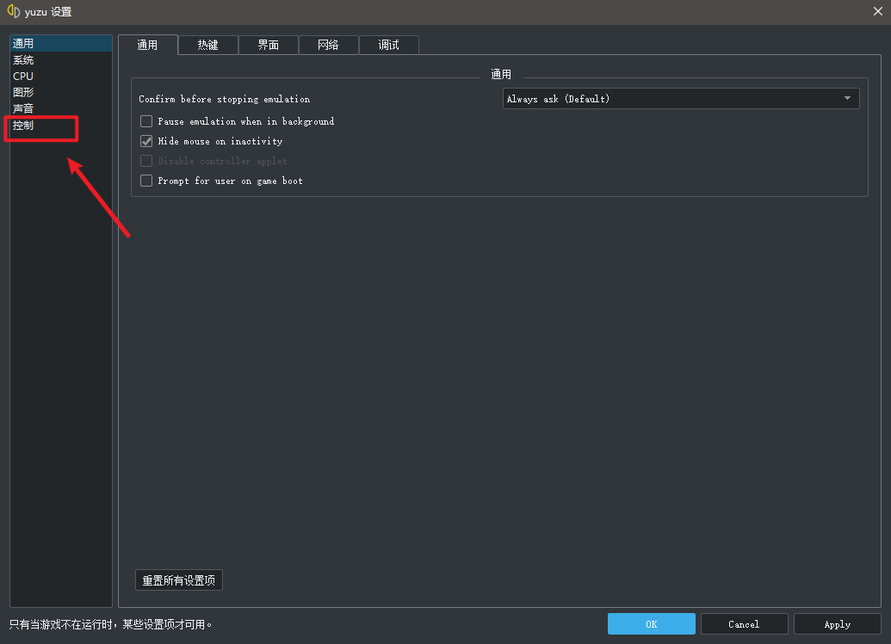Image resolution: width=891 pixels, height=644 pixels.
Task: Open the 图形 graphics category
Action: click(x=61, y=92)
